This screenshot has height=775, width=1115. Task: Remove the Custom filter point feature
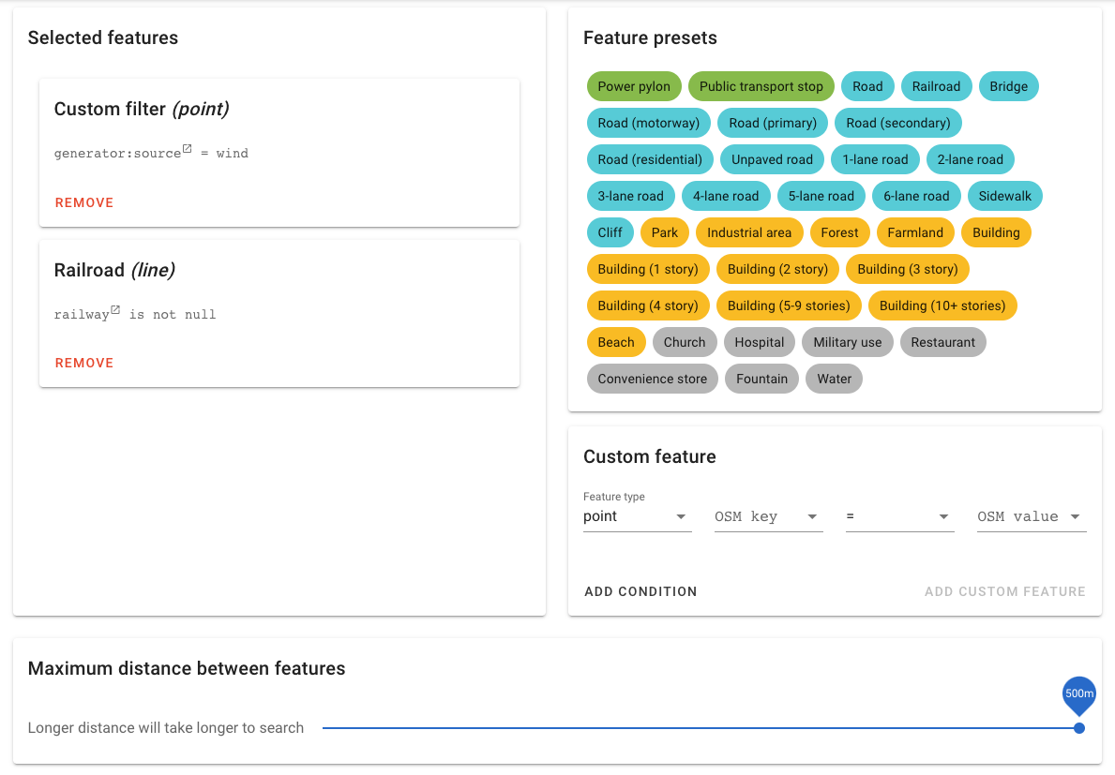(x=83, y=202)
